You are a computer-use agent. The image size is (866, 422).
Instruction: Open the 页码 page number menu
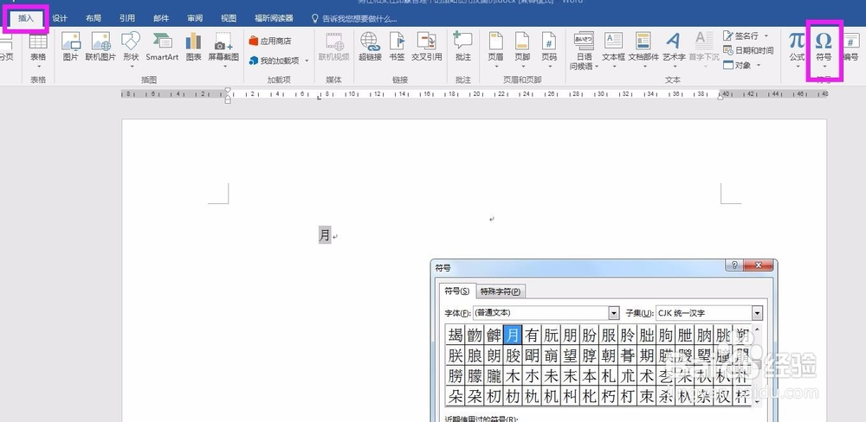point(548,48)
